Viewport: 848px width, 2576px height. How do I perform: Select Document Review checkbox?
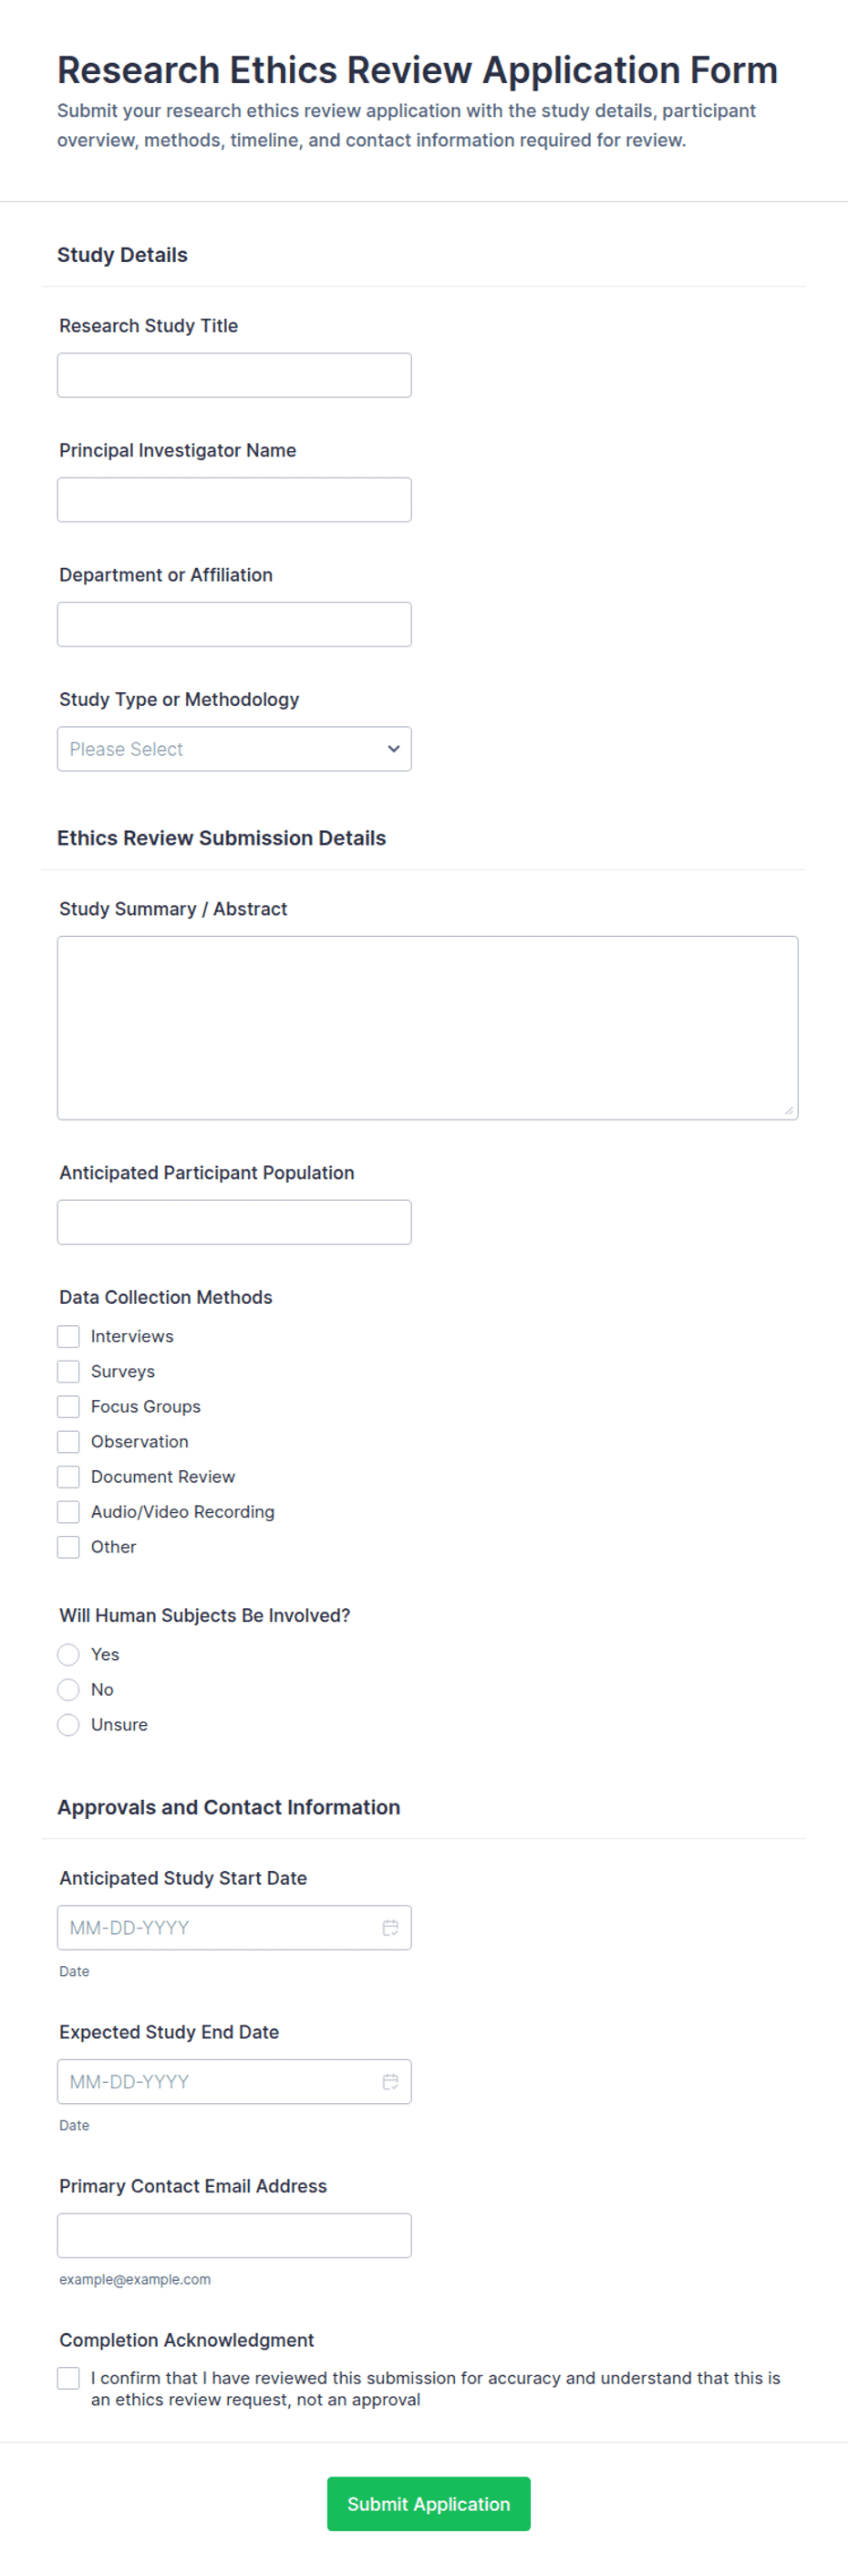point(67,1476)
